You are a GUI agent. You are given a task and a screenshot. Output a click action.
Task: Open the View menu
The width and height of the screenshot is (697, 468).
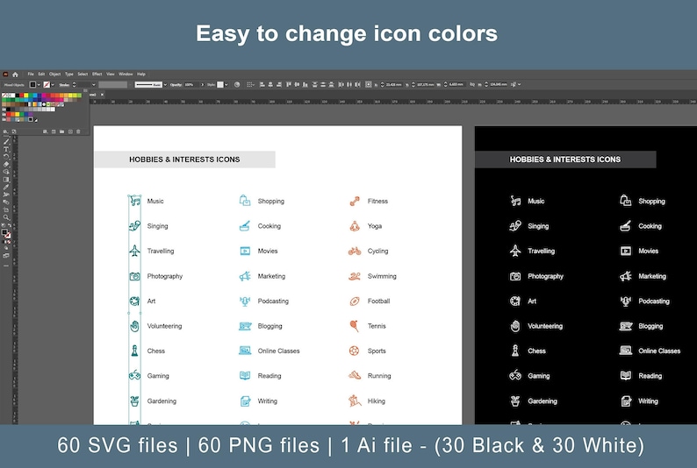pos(111,74)
